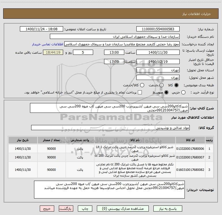Click the need date 1400/11/30 in row 1

[x=23, y=149]
